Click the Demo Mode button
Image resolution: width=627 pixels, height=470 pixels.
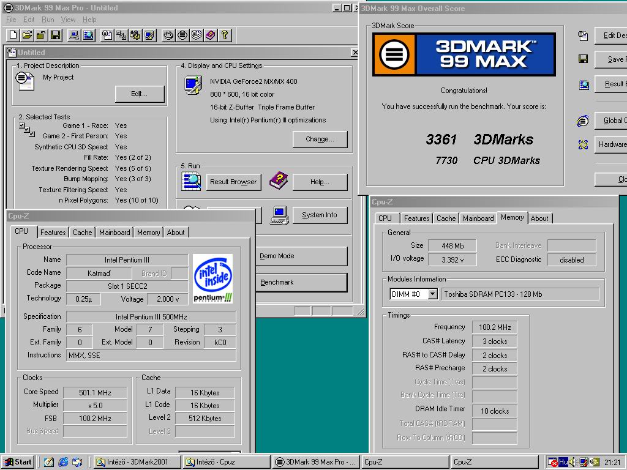(301, 256)
